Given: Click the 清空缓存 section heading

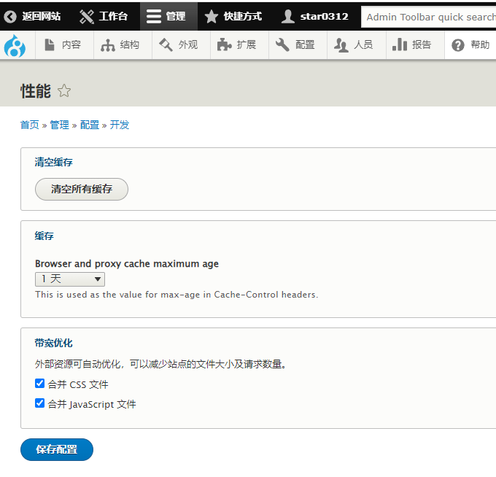Looking at the screenshot, I should pyautogui.click(x=54, y=162).
